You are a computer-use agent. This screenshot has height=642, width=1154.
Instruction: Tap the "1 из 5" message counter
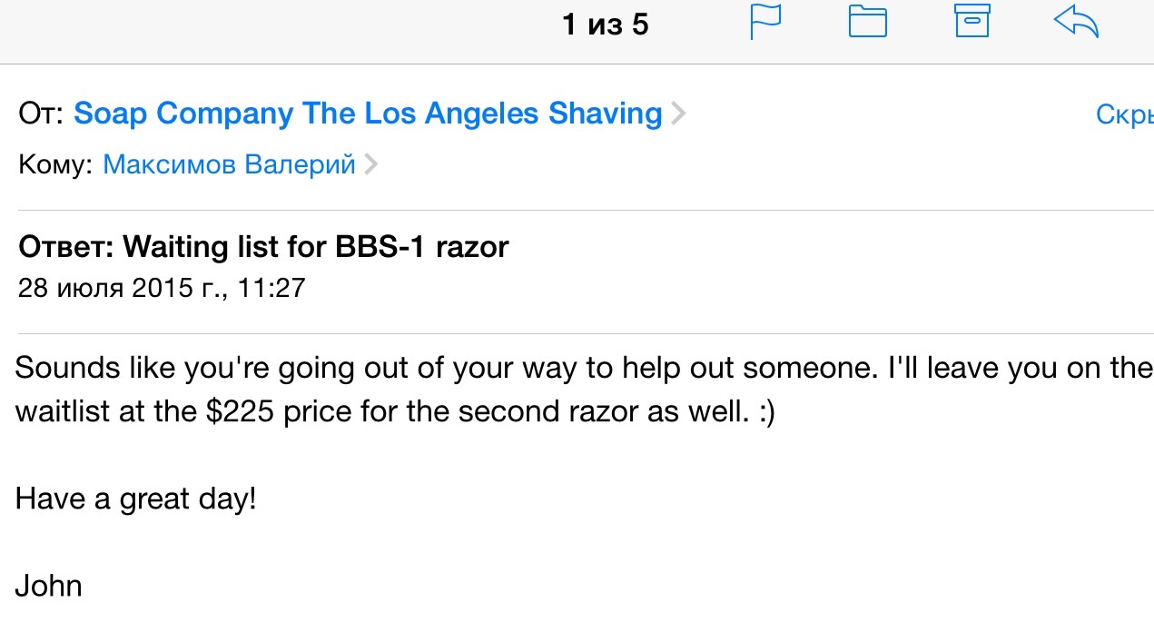(x=606, y=25)
